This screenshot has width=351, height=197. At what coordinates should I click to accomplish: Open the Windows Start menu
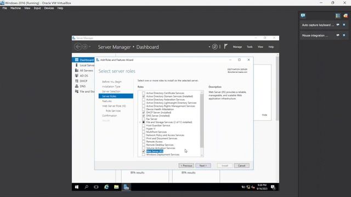pos(77,187)
